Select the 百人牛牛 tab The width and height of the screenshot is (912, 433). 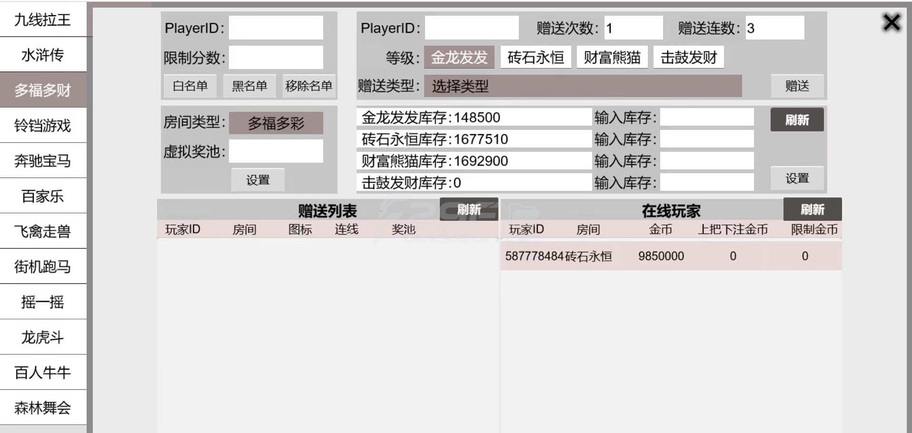pyautogui.click(x=43, y=372)
